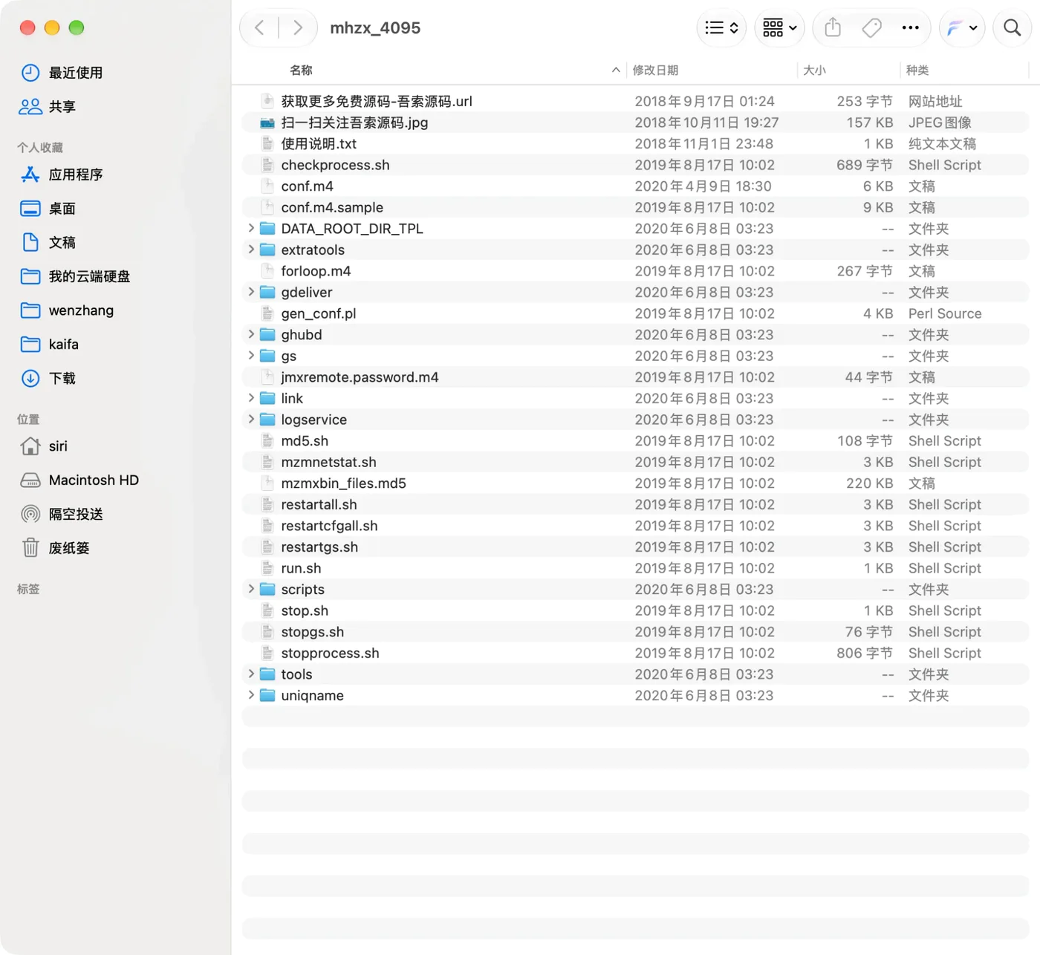1040x955 pixels.
Task: Click the Forward navigation arrow
Action: click(298, 28)
